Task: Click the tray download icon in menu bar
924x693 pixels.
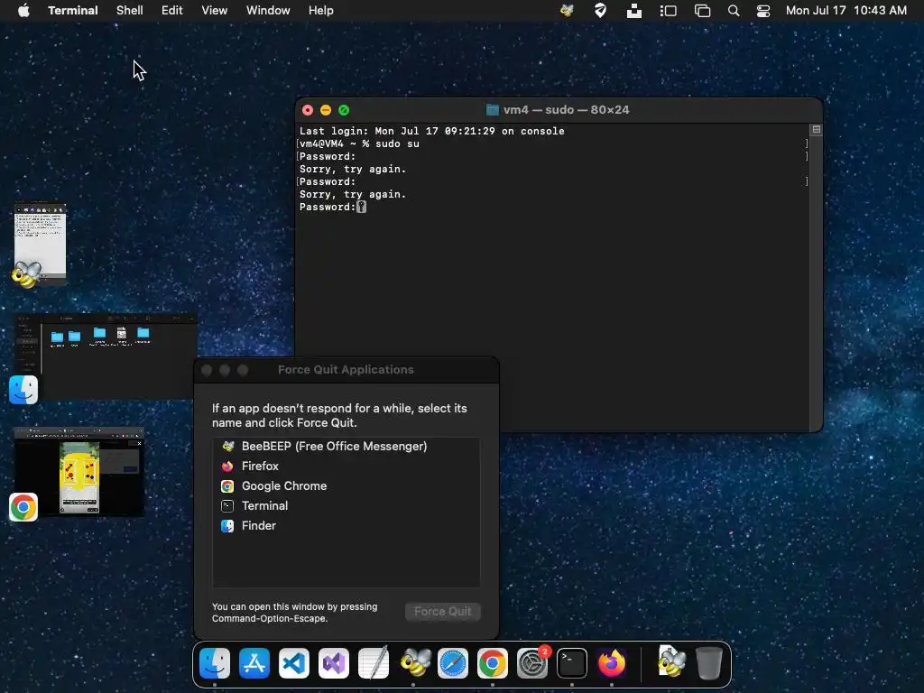Action: 634,11
